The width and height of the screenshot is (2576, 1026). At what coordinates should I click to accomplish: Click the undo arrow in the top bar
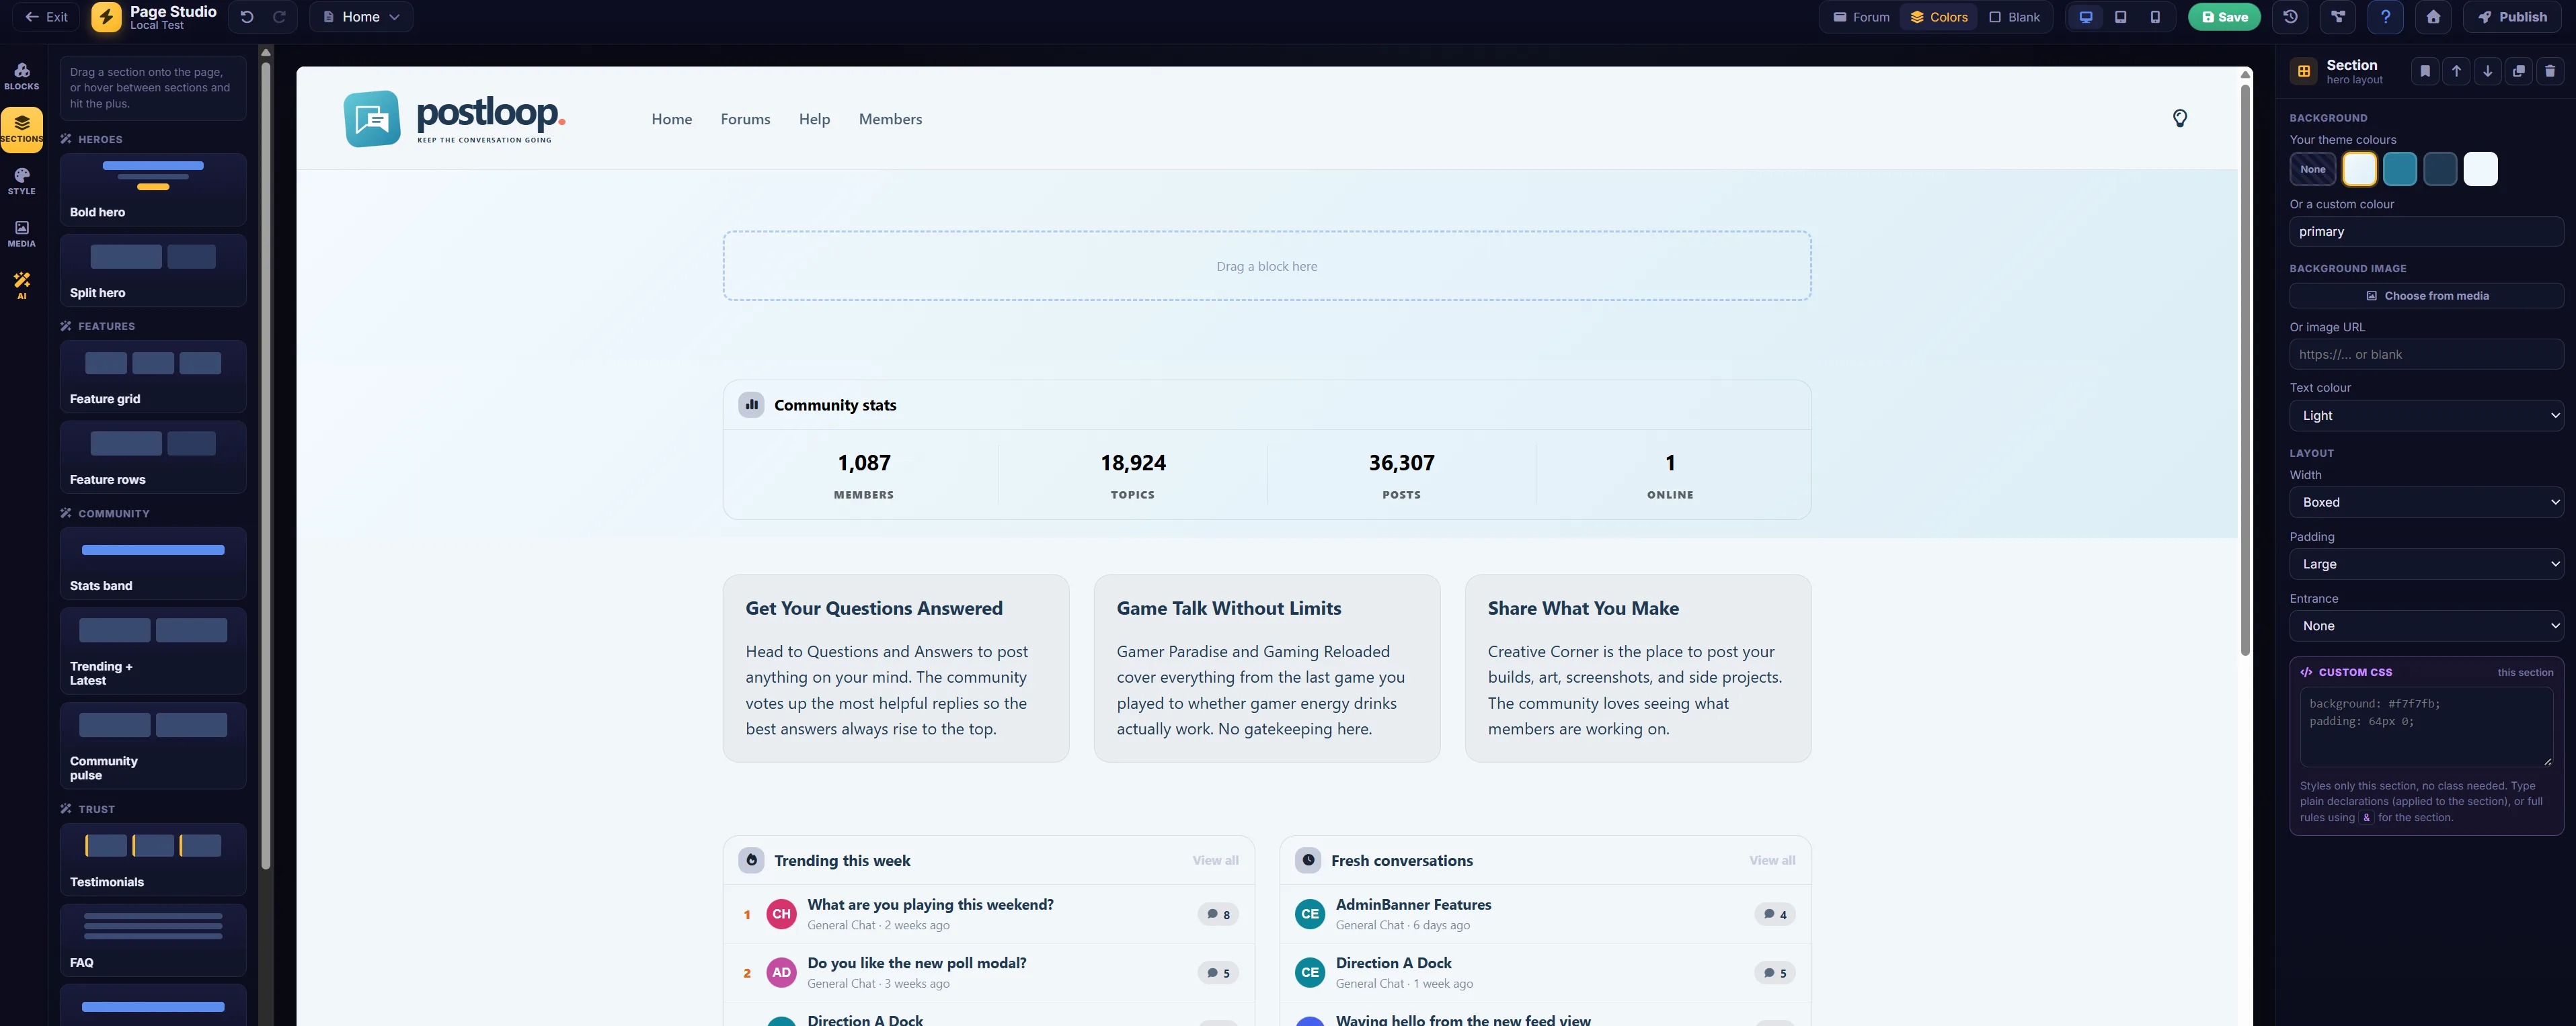coord(247,17)
